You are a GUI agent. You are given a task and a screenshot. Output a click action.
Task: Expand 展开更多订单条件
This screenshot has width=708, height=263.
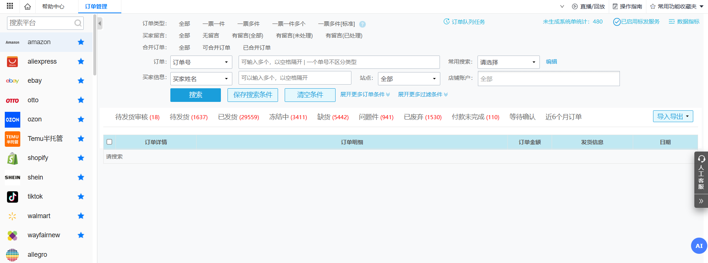pyautogui.click(x=365, y=95)
